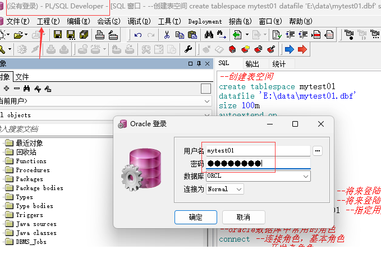Click the green back navigation icon
This screenshot has height=254, width=381.
point(237,35)
